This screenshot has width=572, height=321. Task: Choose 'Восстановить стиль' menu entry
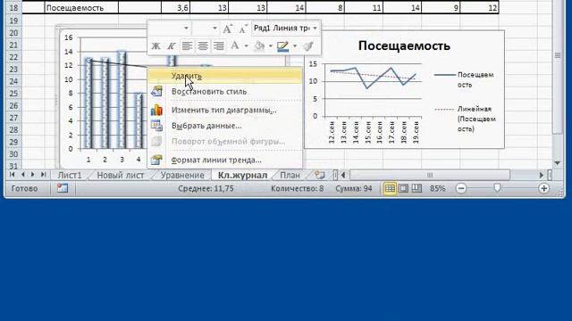click(225, 91)
